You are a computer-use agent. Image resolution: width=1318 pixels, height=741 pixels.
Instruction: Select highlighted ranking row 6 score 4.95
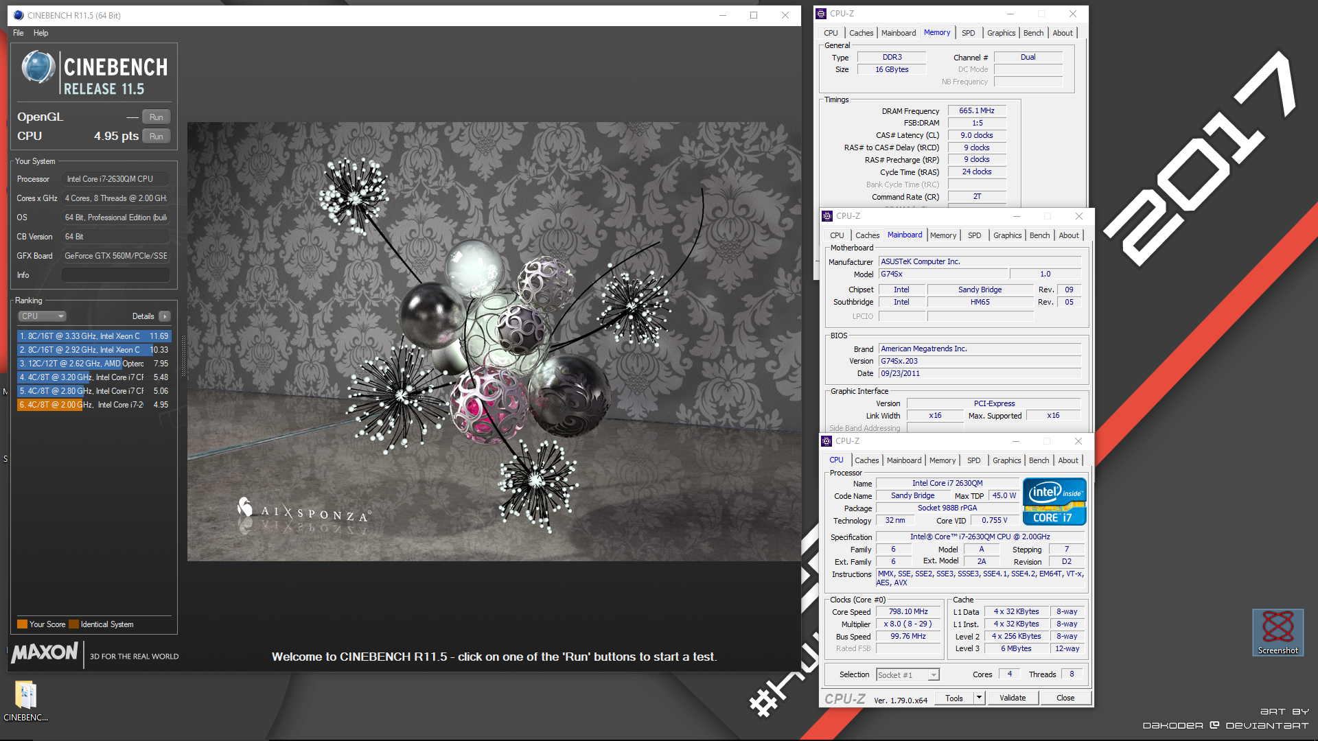click(x=94, y=405)
